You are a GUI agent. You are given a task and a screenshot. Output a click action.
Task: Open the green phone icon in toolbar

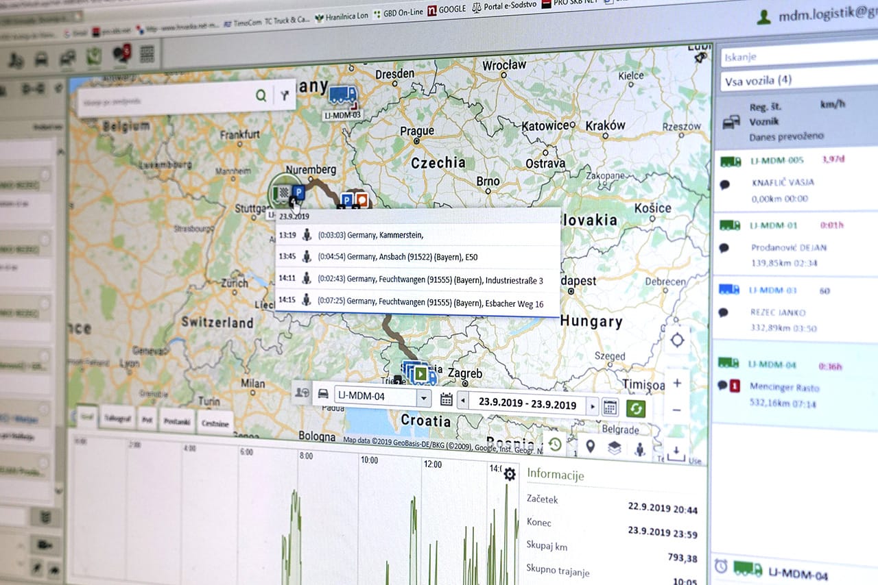(x=94, y=57)
